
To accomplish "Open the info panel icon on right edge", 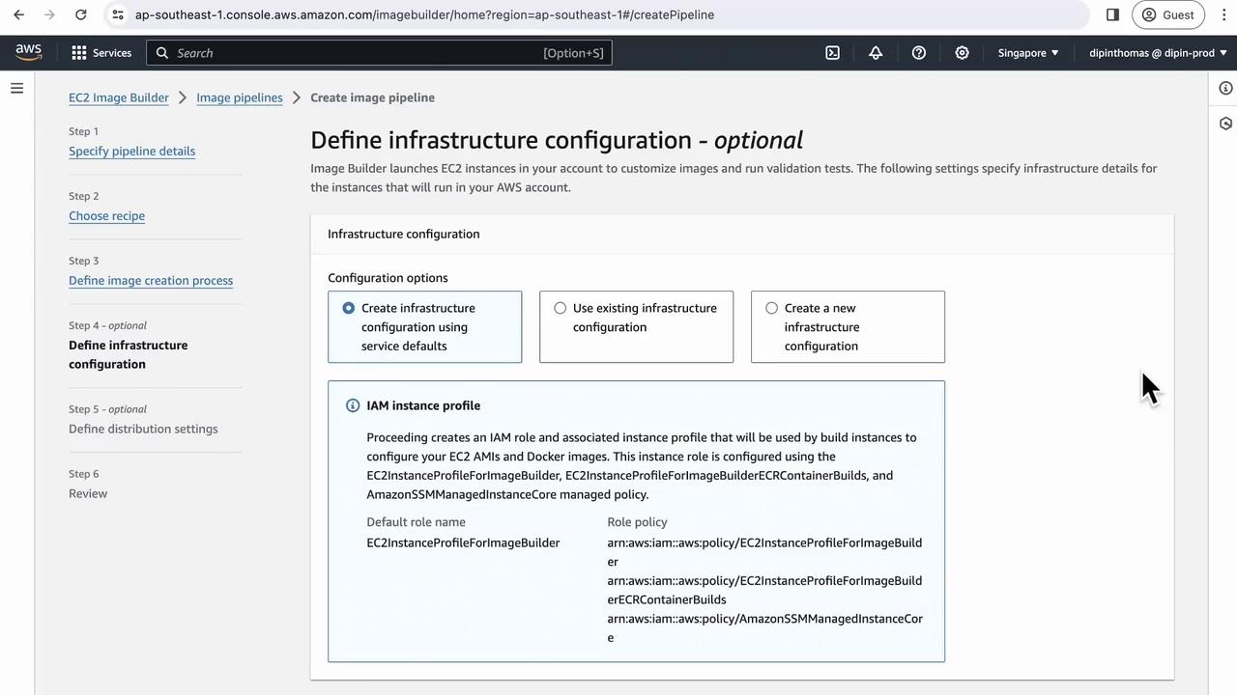I will 1225,89.
